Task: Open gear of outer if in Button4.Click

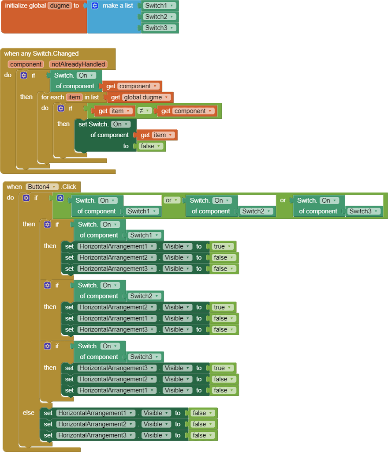Action: click(x=26, y=198)
